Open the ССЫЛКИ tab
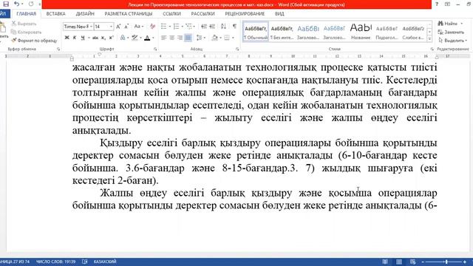The image size is (473, 266). 171,13
